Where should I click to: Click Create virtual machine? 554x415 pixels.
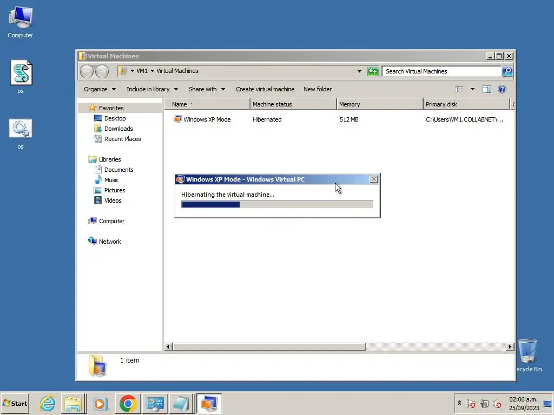coord(265,89)
